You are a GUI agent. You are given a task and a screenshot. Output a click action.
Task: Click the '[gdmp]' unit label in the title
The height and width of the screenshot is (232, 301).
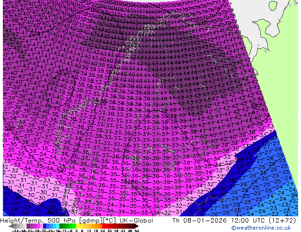91,221
